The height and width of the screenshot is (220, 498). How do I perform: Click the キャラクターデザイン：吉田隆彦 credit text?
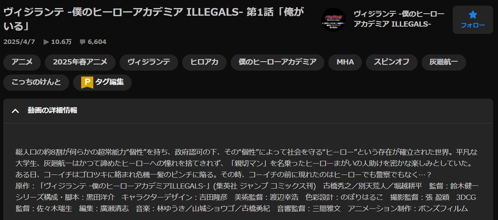click(174, 197)
